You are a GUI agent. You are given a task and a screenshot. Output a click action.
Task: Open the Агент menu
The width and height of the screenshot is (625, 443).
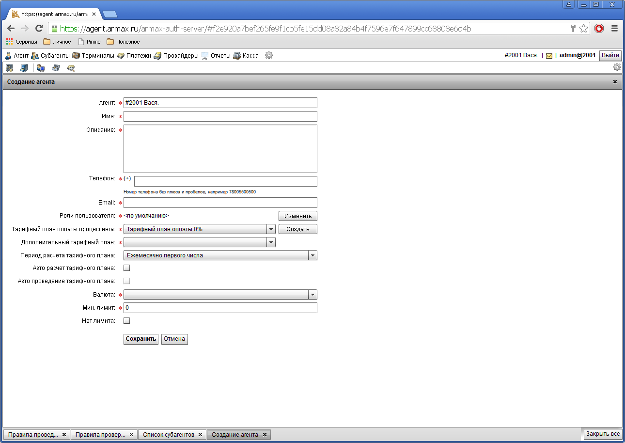point(17,56)
